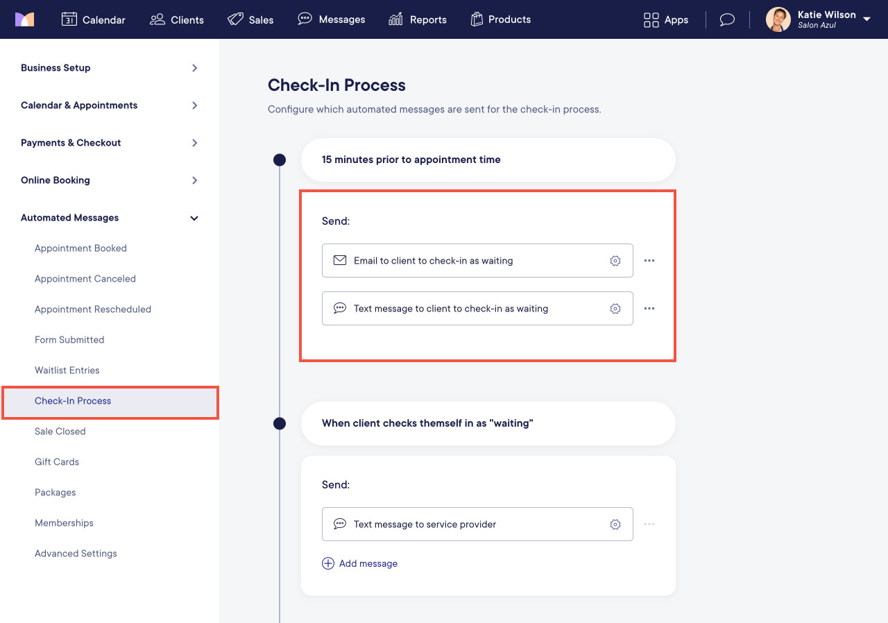Open the Gift Cards settings item

tap(57, 462)
